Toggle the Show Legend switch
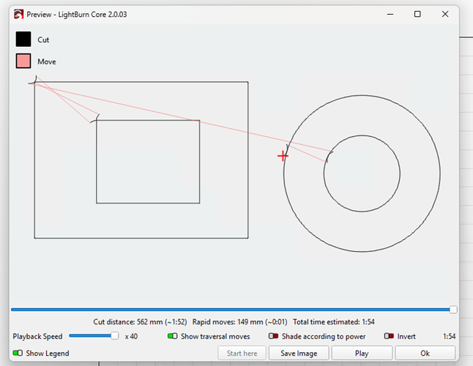 click(x=18, y=353)
